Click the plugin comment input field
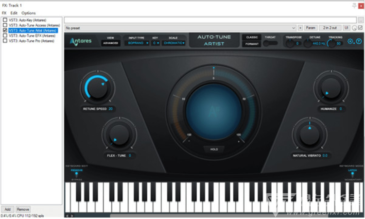 tap(210, 20)
